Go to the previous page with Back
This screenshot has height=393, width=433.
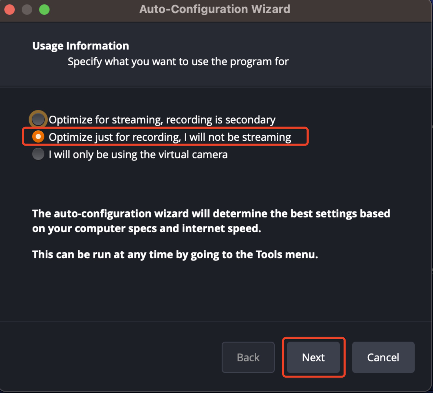[248, 357]
